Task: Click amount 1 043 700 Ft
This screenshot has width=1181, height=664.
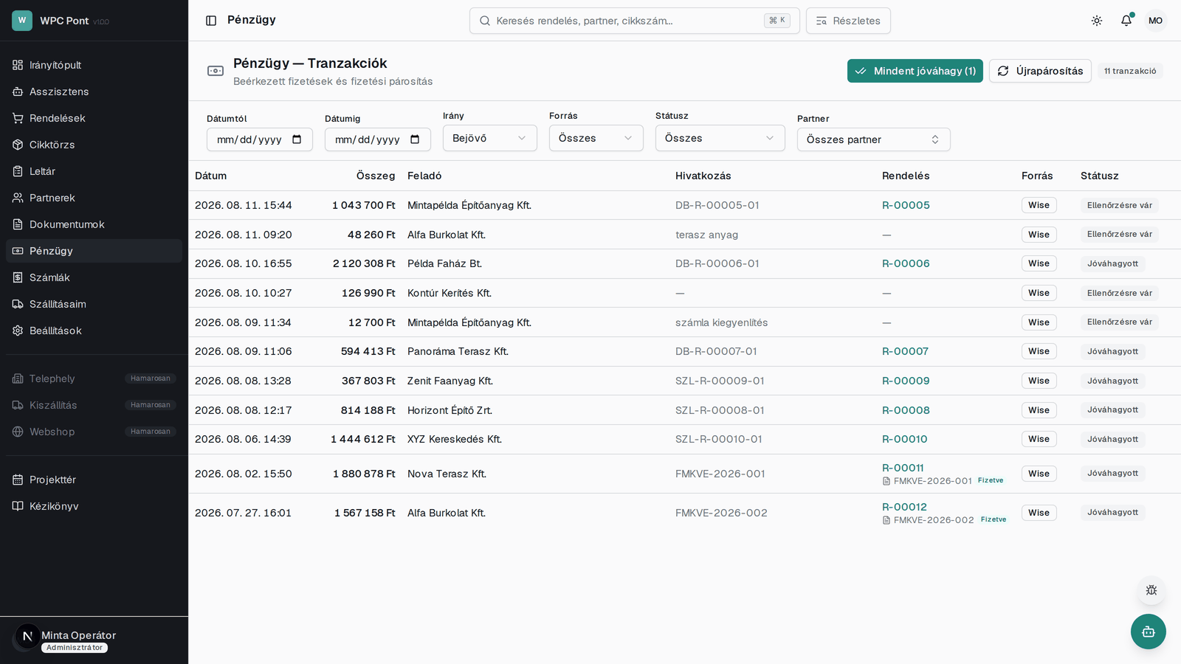Action: point(363,205)
